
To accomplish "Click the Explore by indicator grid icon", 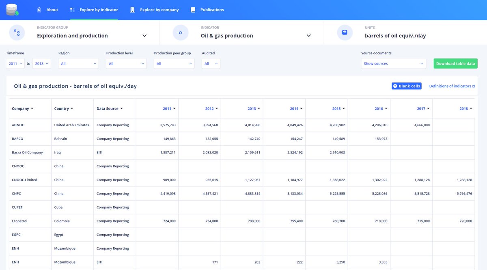I will pyautogui.click(x=72, y=10).
